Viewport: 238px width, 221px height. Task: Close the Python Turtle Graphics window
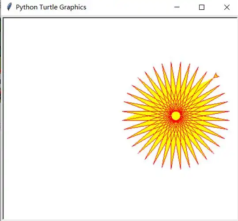[227, 7]
